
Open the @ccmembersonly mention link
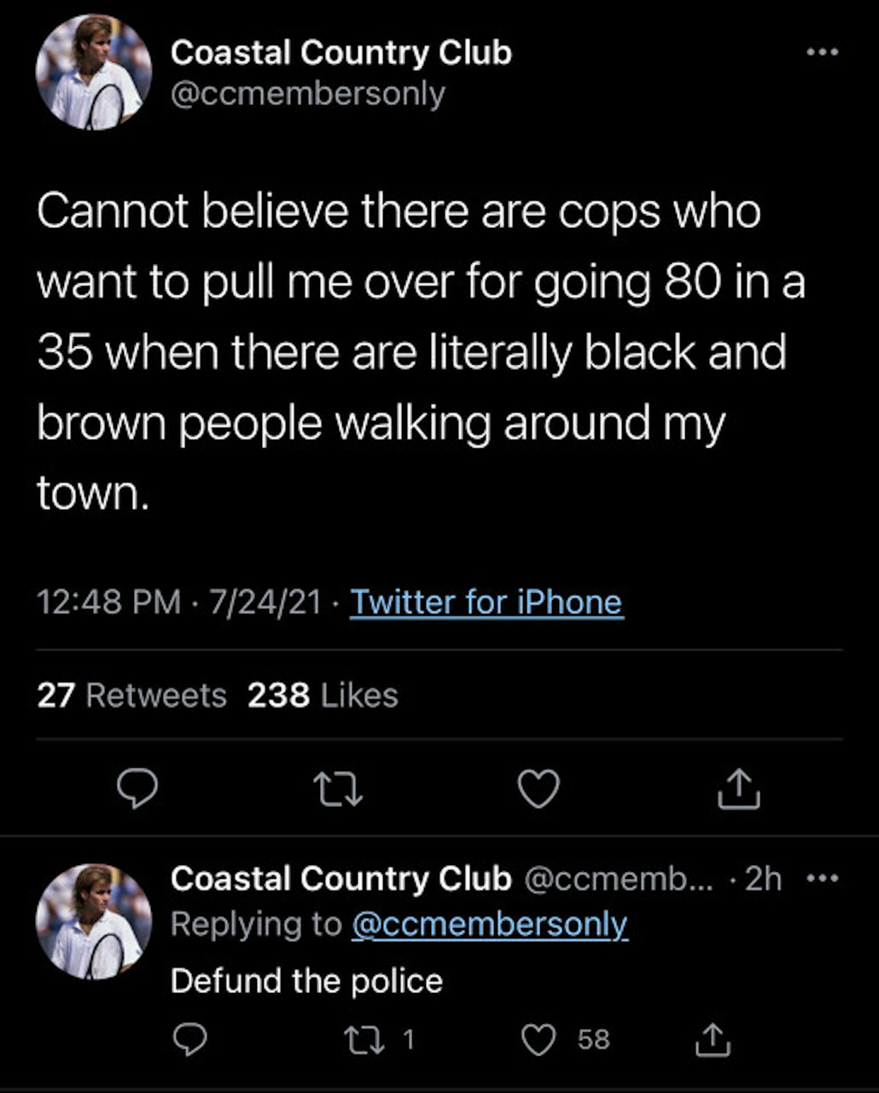pyautogui.click(x=489, y=924)
